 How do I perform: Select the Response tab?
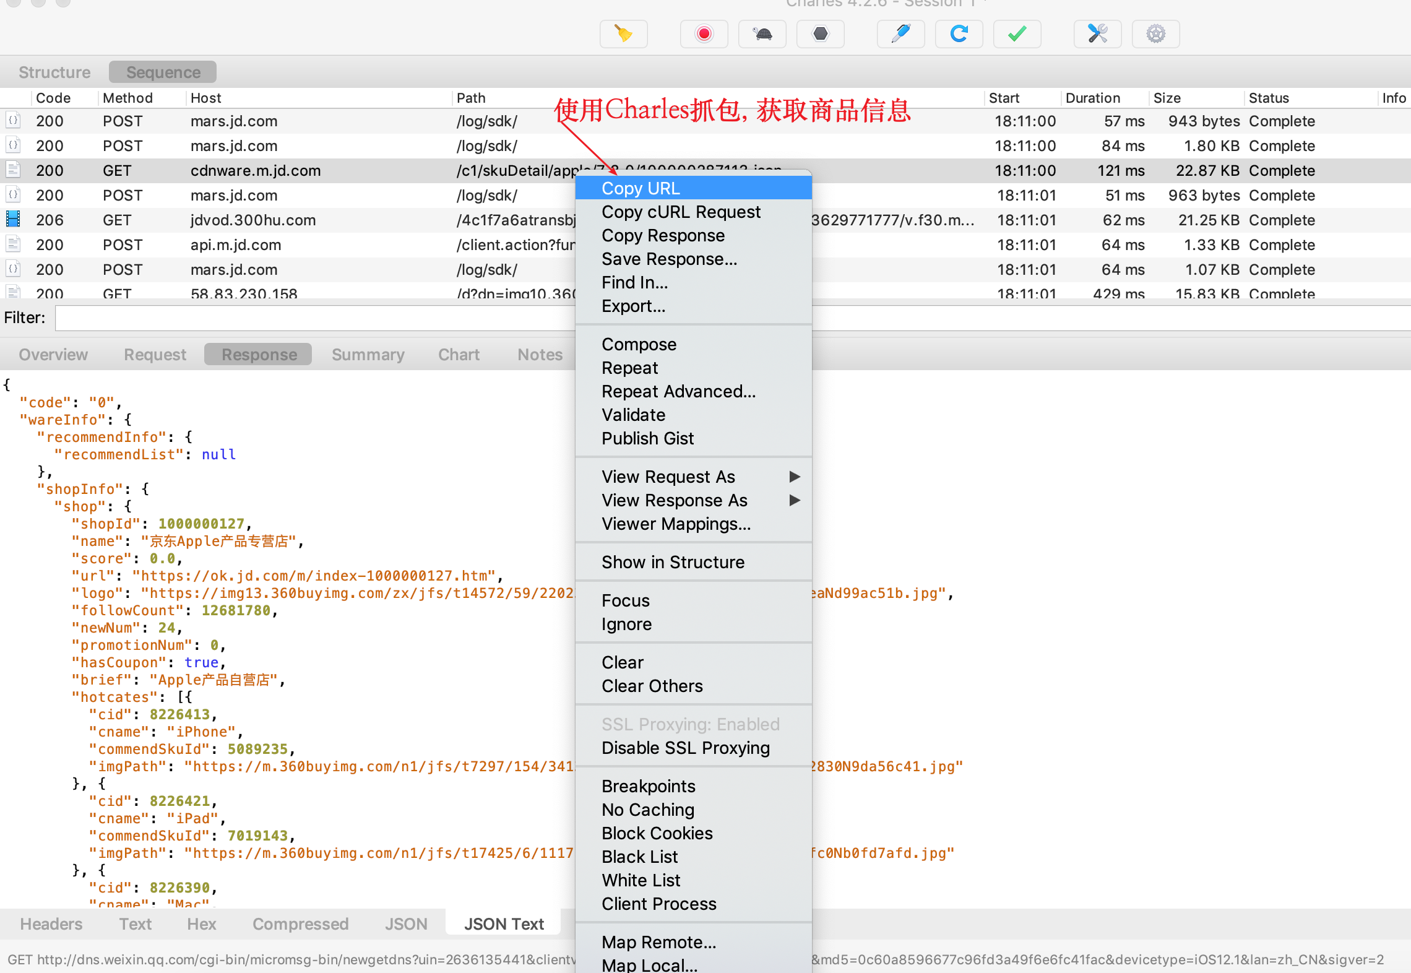click(x=259, y=355)
